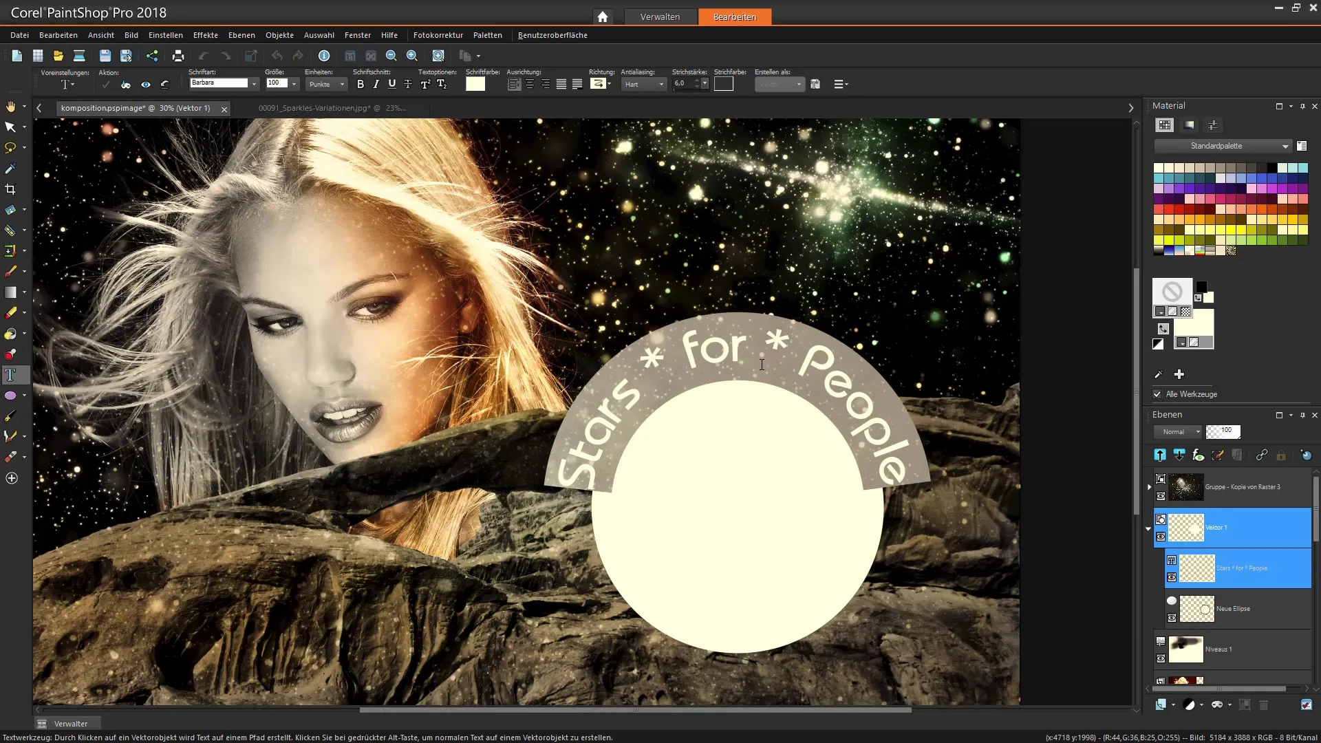Open the Einheiten Punkte dropdown
The image size is (1321, 743).
click(x=327, y=84)
